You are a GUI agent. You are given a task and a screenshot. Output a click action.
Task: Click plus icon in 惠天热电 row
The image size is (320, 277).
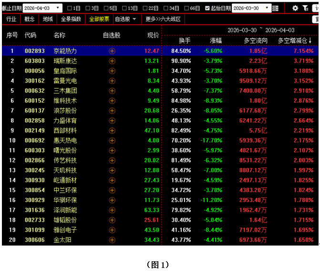(x=112, y=141)
